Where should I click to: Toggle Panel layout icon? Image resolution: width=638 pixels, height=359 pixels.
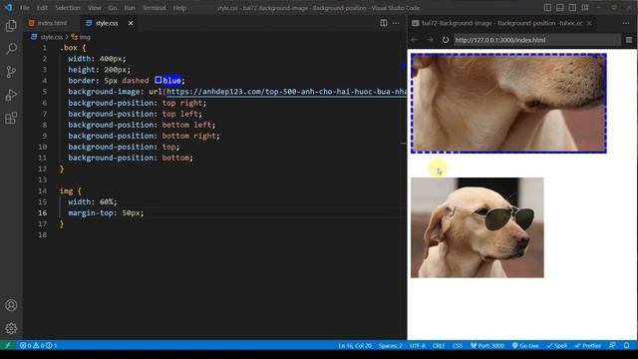(x=560, y=8)
